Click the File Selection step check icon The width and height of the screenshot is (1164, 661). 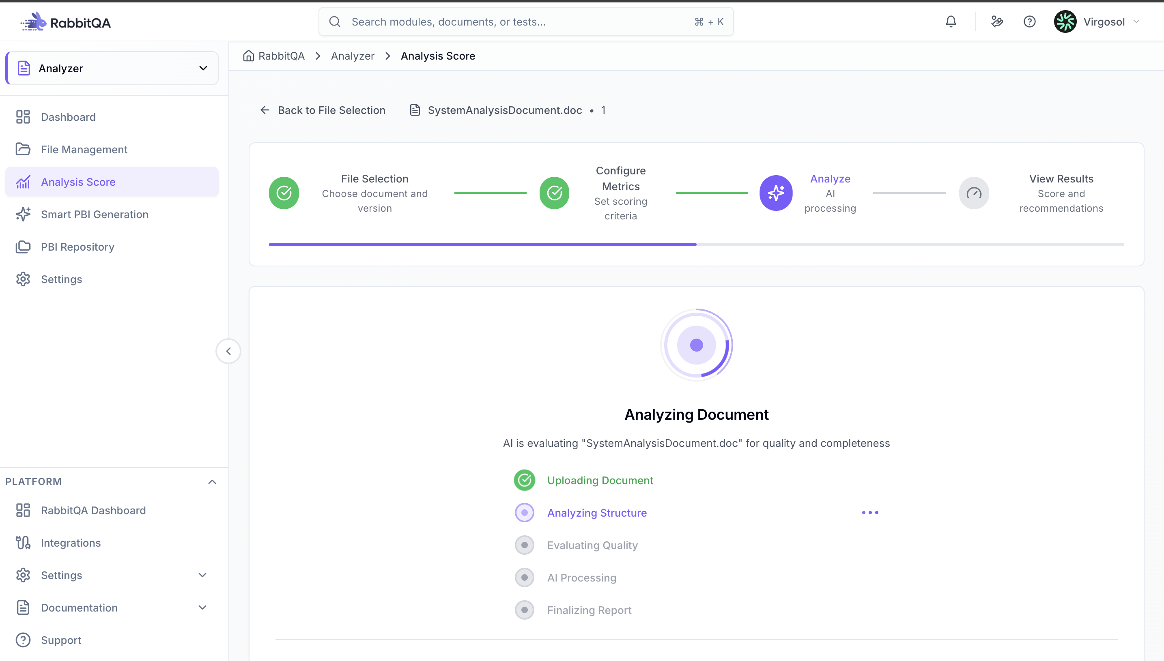coord(284,193)
